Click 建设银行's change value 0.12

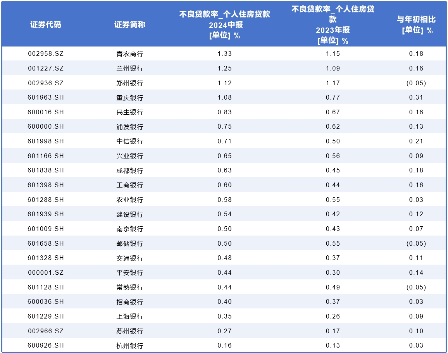(416, 214)
